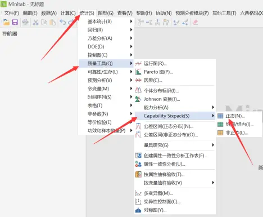Click the Cut scissors icon
This screenshot has width=263, height=217.
pyautogui.click(x=35, y=22)
